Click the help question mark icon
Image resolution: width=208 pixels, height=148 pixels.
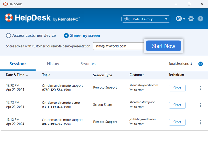[200, 19]
